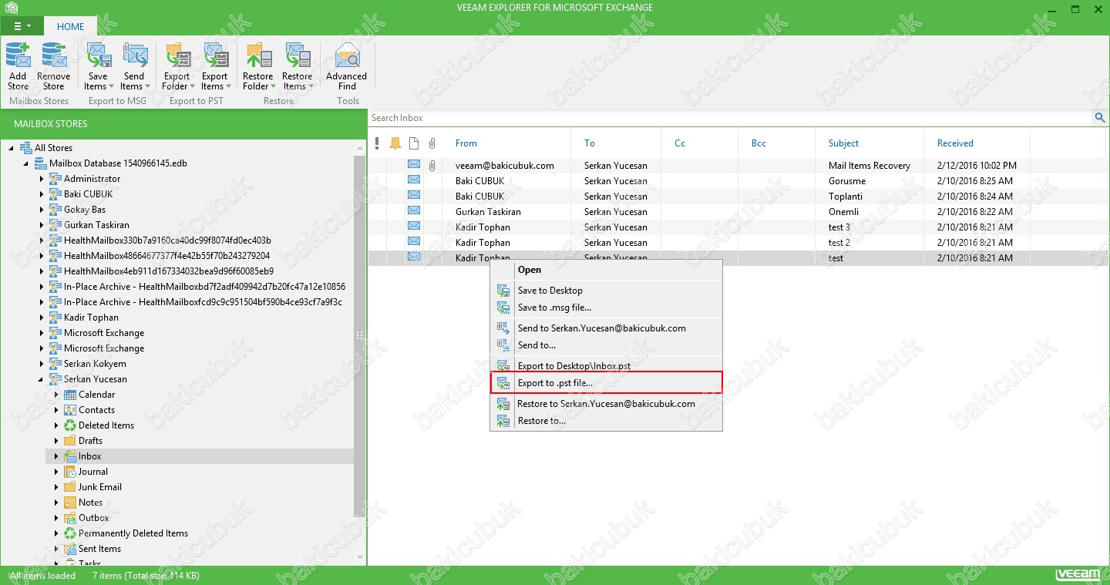
Task: Select the Junk Email folder
Action: [x=99, y=487]
